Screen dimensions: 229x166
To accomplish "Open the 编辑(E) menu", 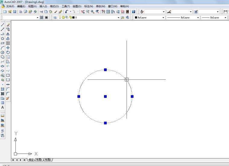I will [21, 6].
